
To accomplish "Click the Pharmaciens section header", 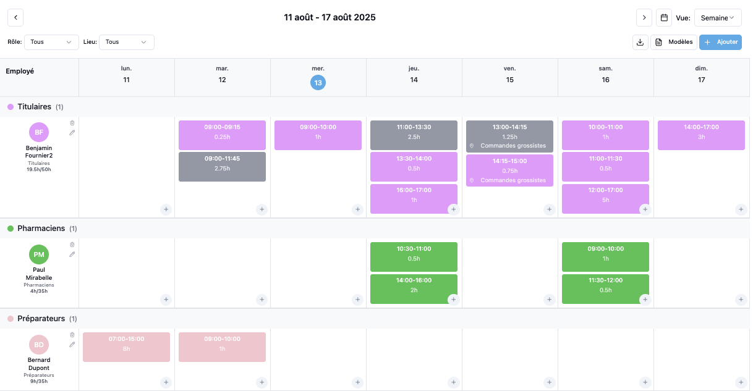I will (x=40, y=228).
